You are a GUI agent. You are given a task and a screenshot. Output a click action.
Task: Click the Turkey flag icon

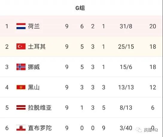pyautogui.click(x=21, y=46)
